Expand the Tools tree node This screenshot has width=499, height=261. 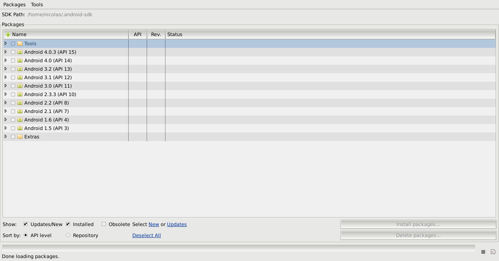tap(6, 43)
